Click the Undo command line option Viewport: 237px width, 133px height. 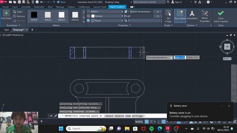coord(128,116)
